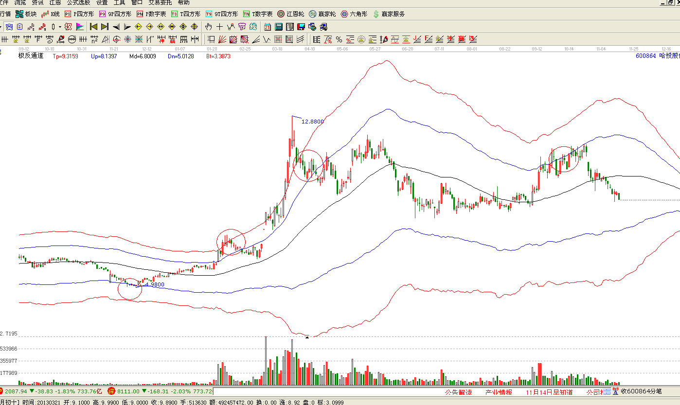Click the calendar icon showing 21

268,27
